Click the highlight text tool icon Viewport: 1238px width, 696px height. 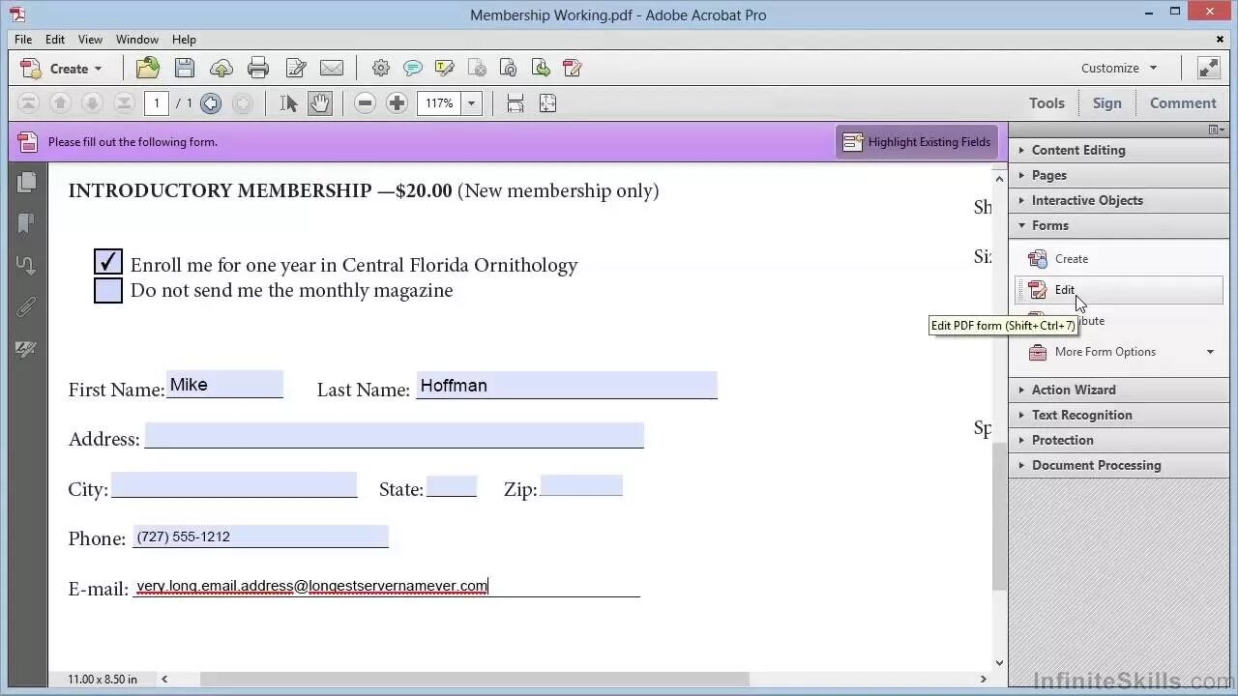[x=445, y=68]
